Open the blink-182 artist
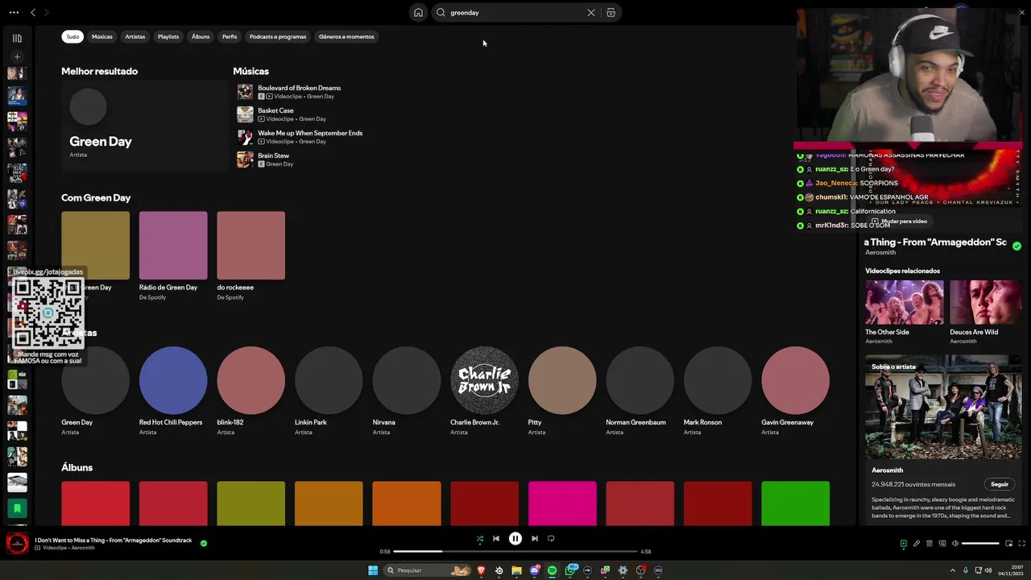Screen dimensions: 1031x580 (251, 391)
